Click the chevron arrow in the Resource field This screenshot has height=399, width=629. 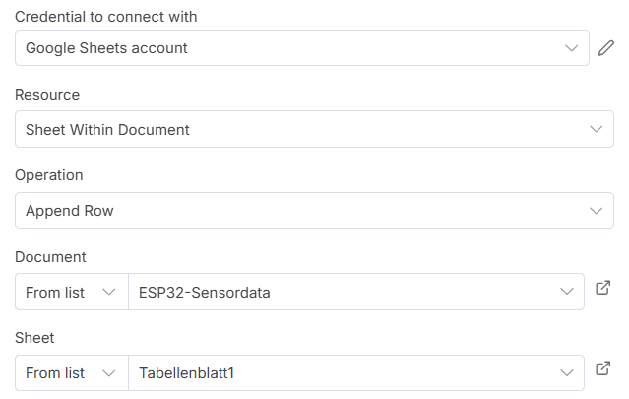595,129
